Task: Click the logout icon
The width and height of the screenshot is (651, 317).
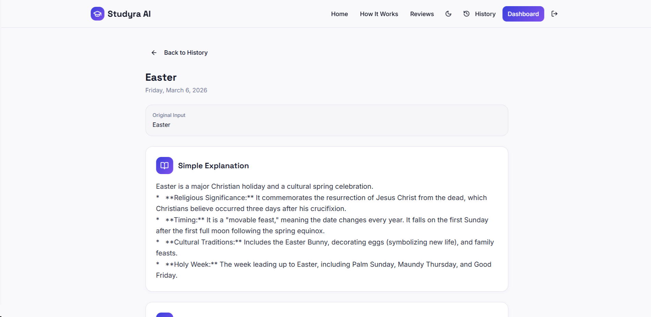Action: (x=554, y=14)
